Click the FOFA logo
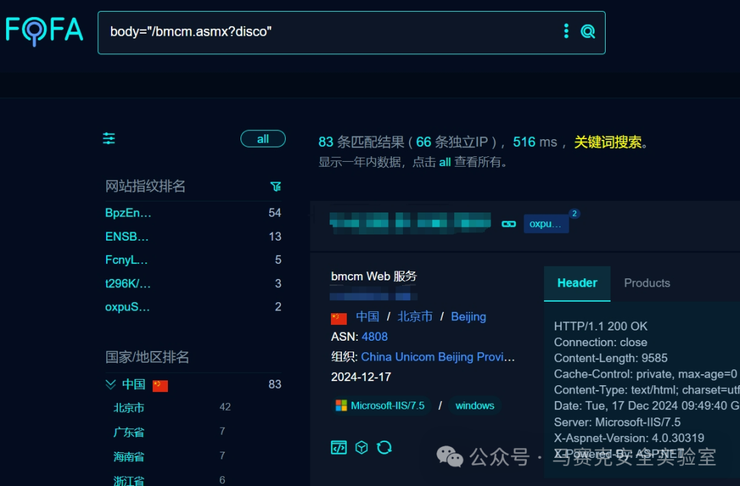The height and width of the screenshot is (486, 740). tap(45, 31)
